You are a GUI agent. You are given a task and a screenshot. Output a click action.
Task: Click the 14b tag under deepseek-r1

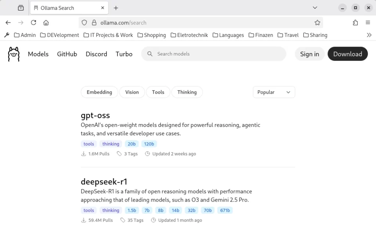(x=175, y=210)
